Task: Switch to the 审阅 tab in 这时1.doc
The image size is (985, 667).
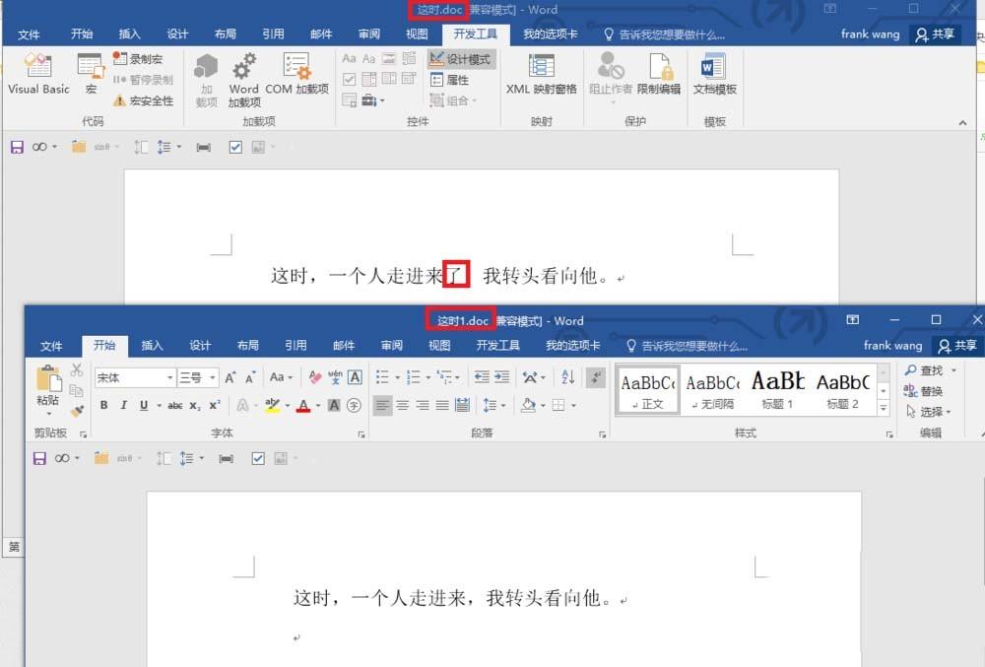Action: coord(391,346)
